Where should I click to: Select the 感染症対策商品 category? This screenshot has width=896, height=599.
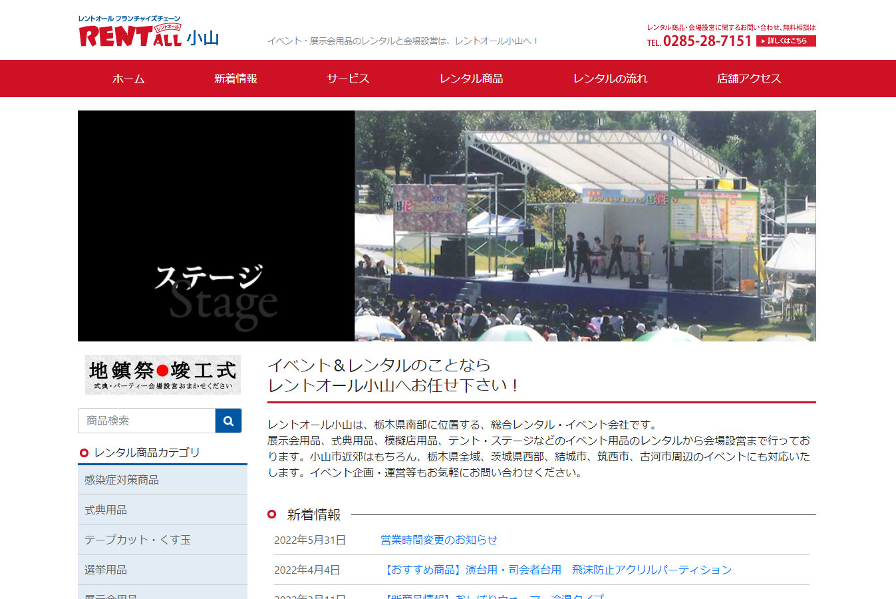pyautogui.click(x=122, y=480)
